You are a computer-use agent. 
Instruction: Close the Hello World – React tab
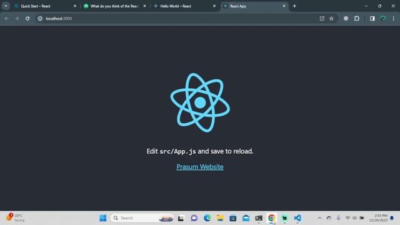tap(214, 6)
